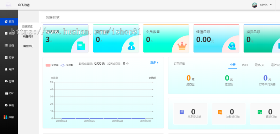Click the green icon beside 售后订单
The height and width of the screenshot is (134, 280).
click(x=260, y=112)
